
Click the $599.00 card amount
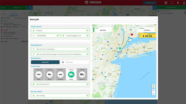tap(24, 42)
